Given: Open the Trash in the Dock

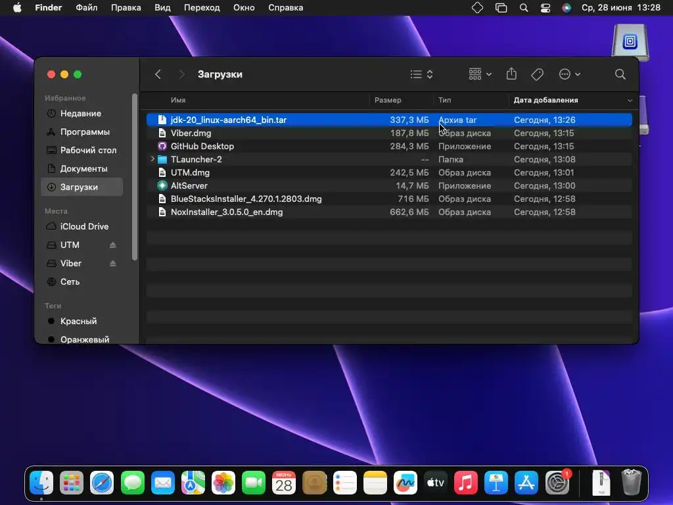Looking at the screenshot, I should click(x=631, y=483).
